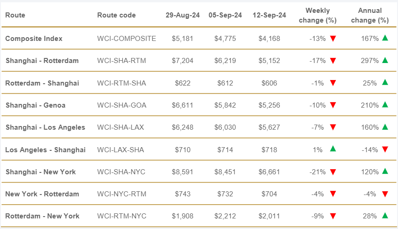Click the Route code column header
Viewport: 398px width, 229px height.
click(116, 15)
